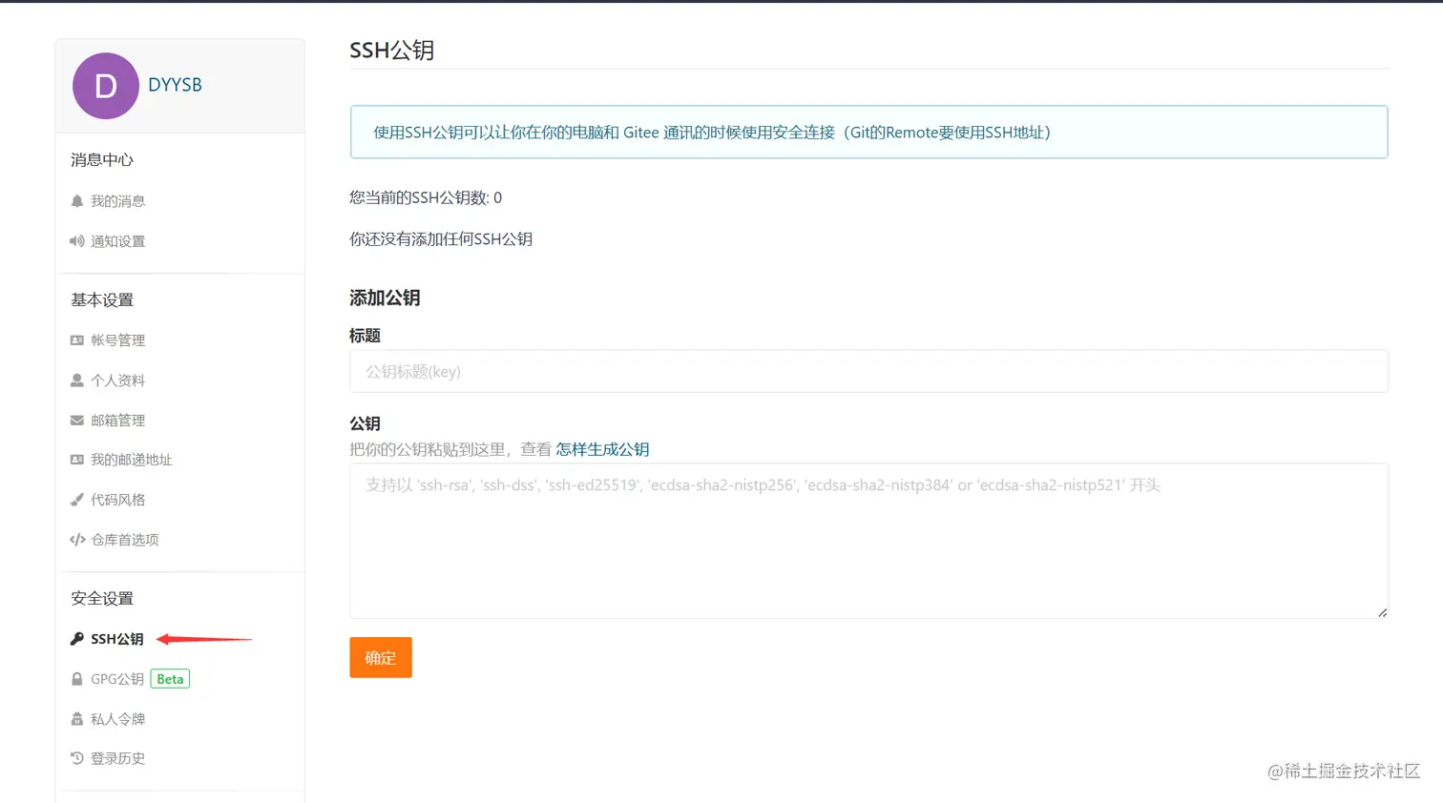Open 仓库首选项 settings
The width and height of the screenshot is (1443, 803).
(x=124, y=540)
